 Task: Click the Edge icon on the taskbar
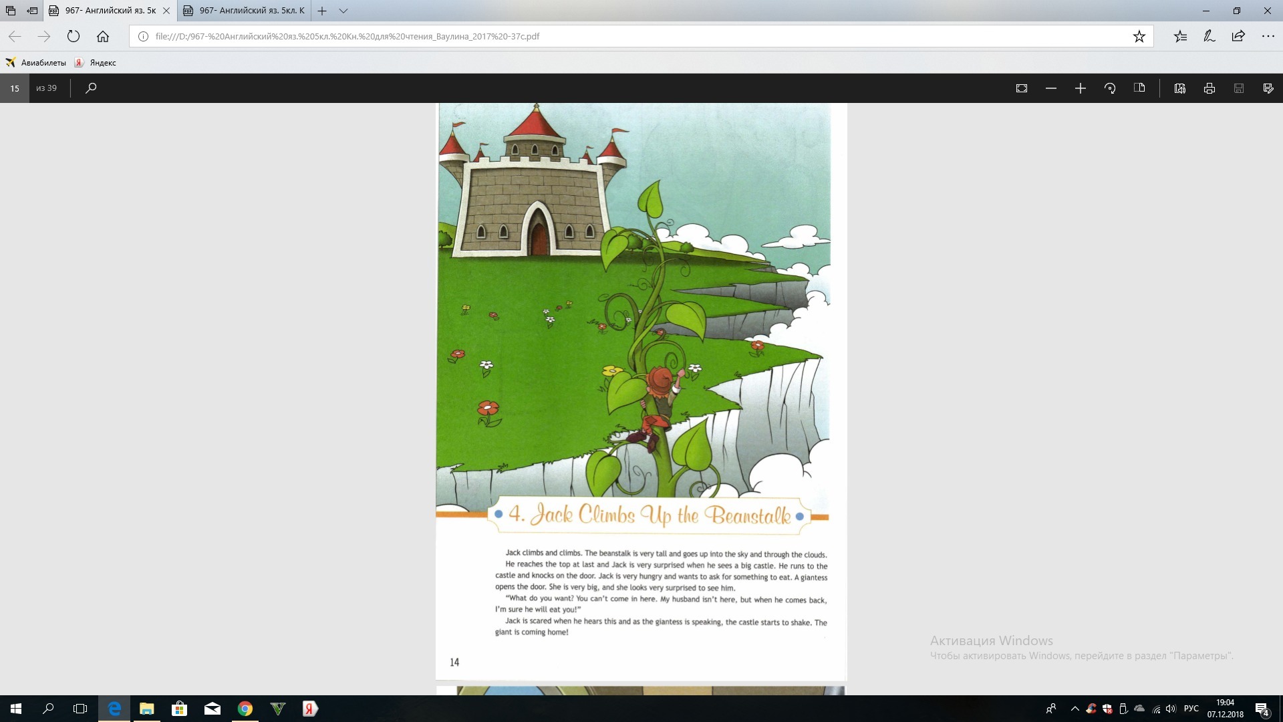(114, 709)
